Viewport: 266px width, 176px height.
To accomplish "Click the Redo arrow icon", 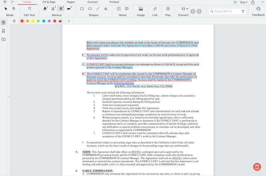I will pos(12,2).
